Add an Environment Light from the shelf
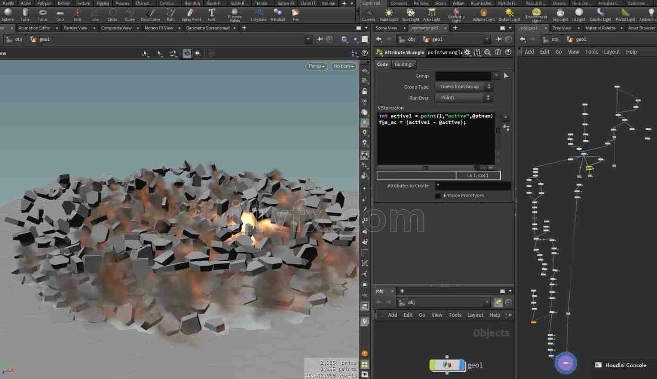The width and height of the screenshot is (657, 379). pos(536,15)
